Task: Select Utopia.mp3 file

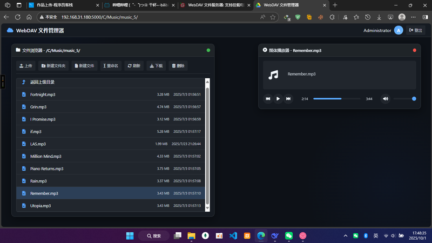Action: tap(111, 206)
